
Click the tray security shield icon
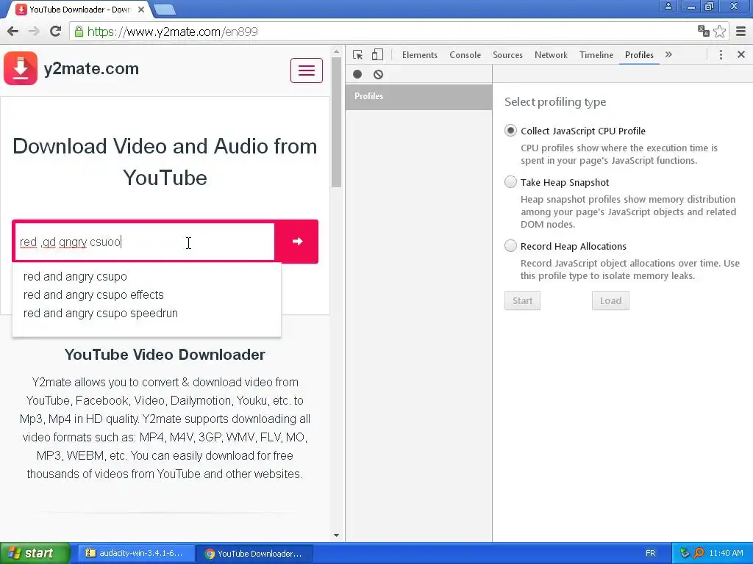point(685,553)
